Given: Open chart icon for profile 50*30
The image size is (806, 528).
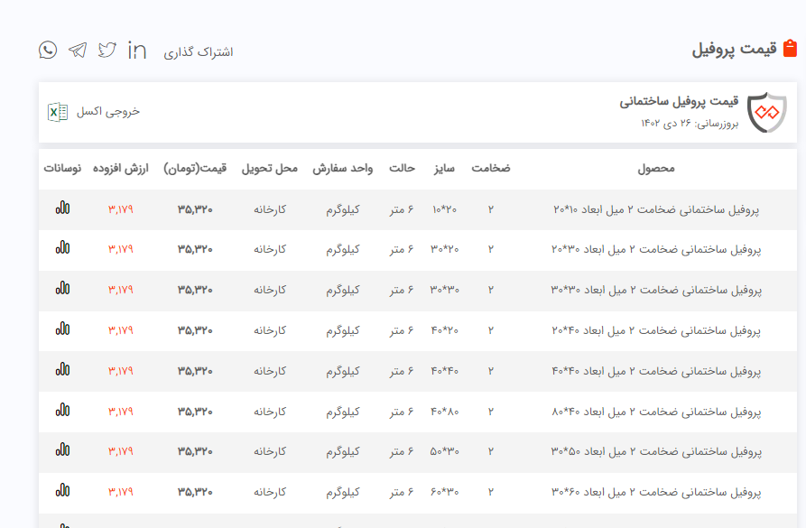Looking at the screenshot, I should (x=62, y=450).
